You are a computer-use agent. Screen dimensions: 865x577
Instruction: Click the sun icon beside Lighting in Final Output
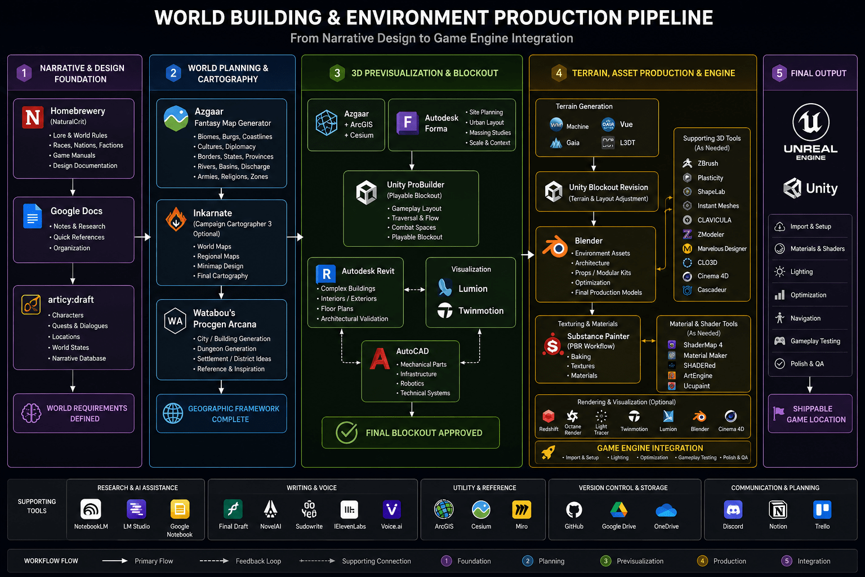click(779, 272)
